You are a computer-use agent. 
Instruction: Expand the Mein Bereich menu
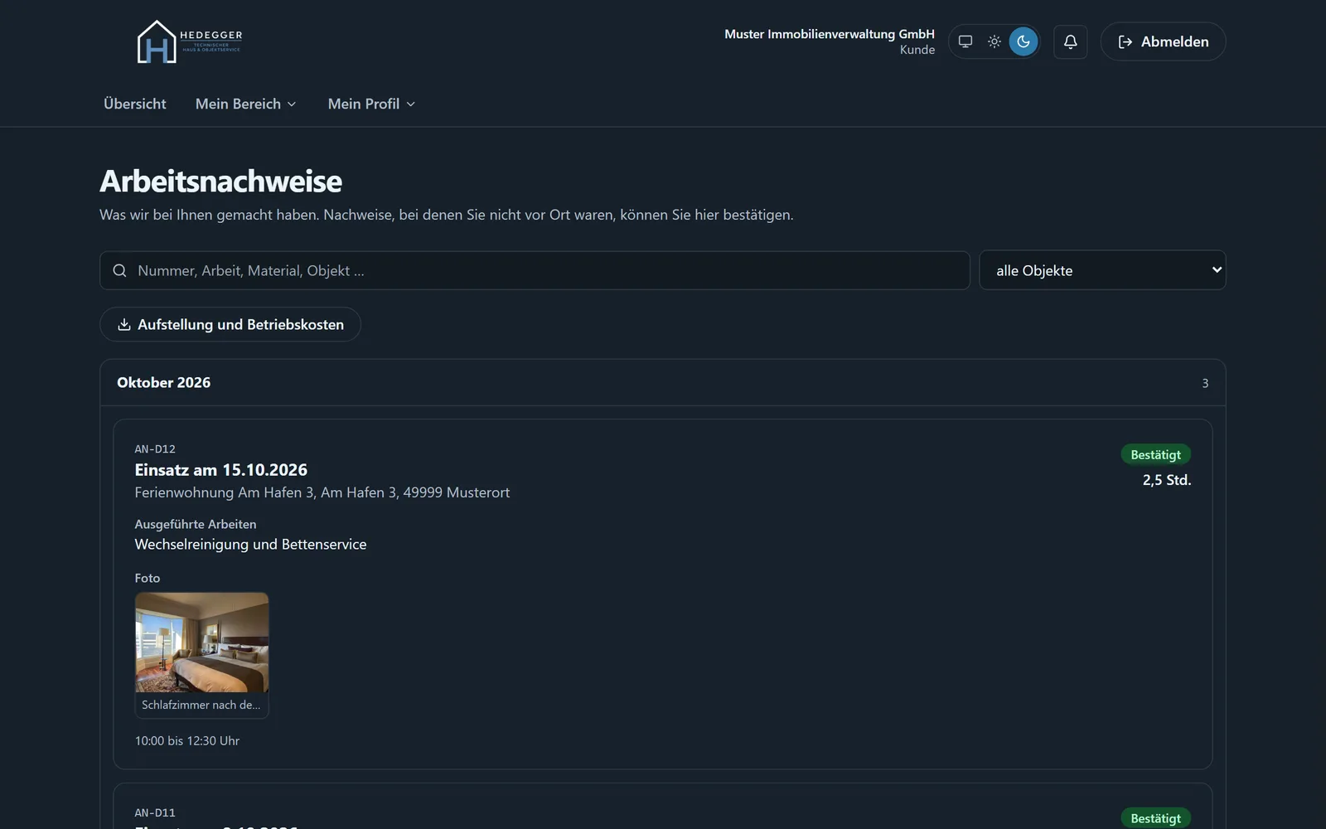[246, 104]
